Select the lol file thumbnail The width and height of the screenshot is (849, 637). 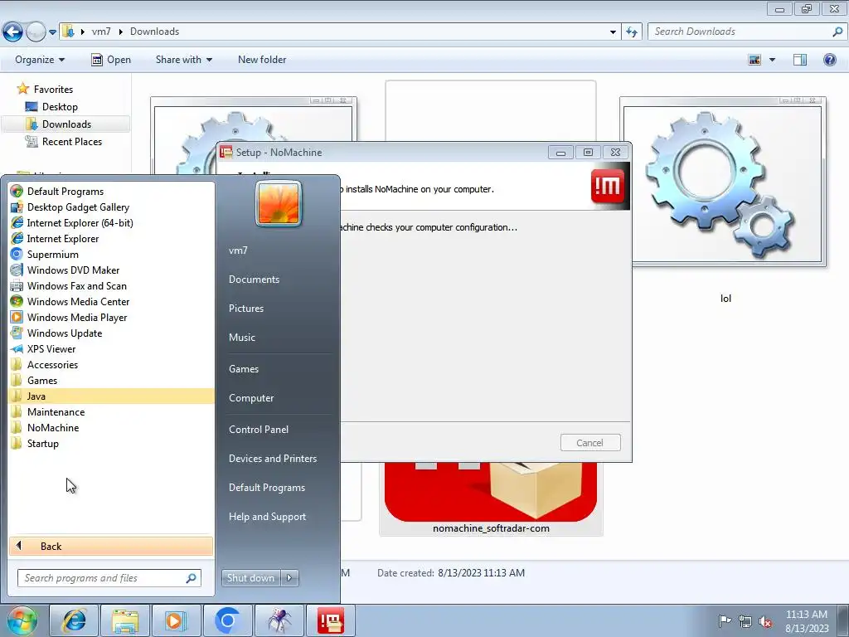click(x=723, y=182)
